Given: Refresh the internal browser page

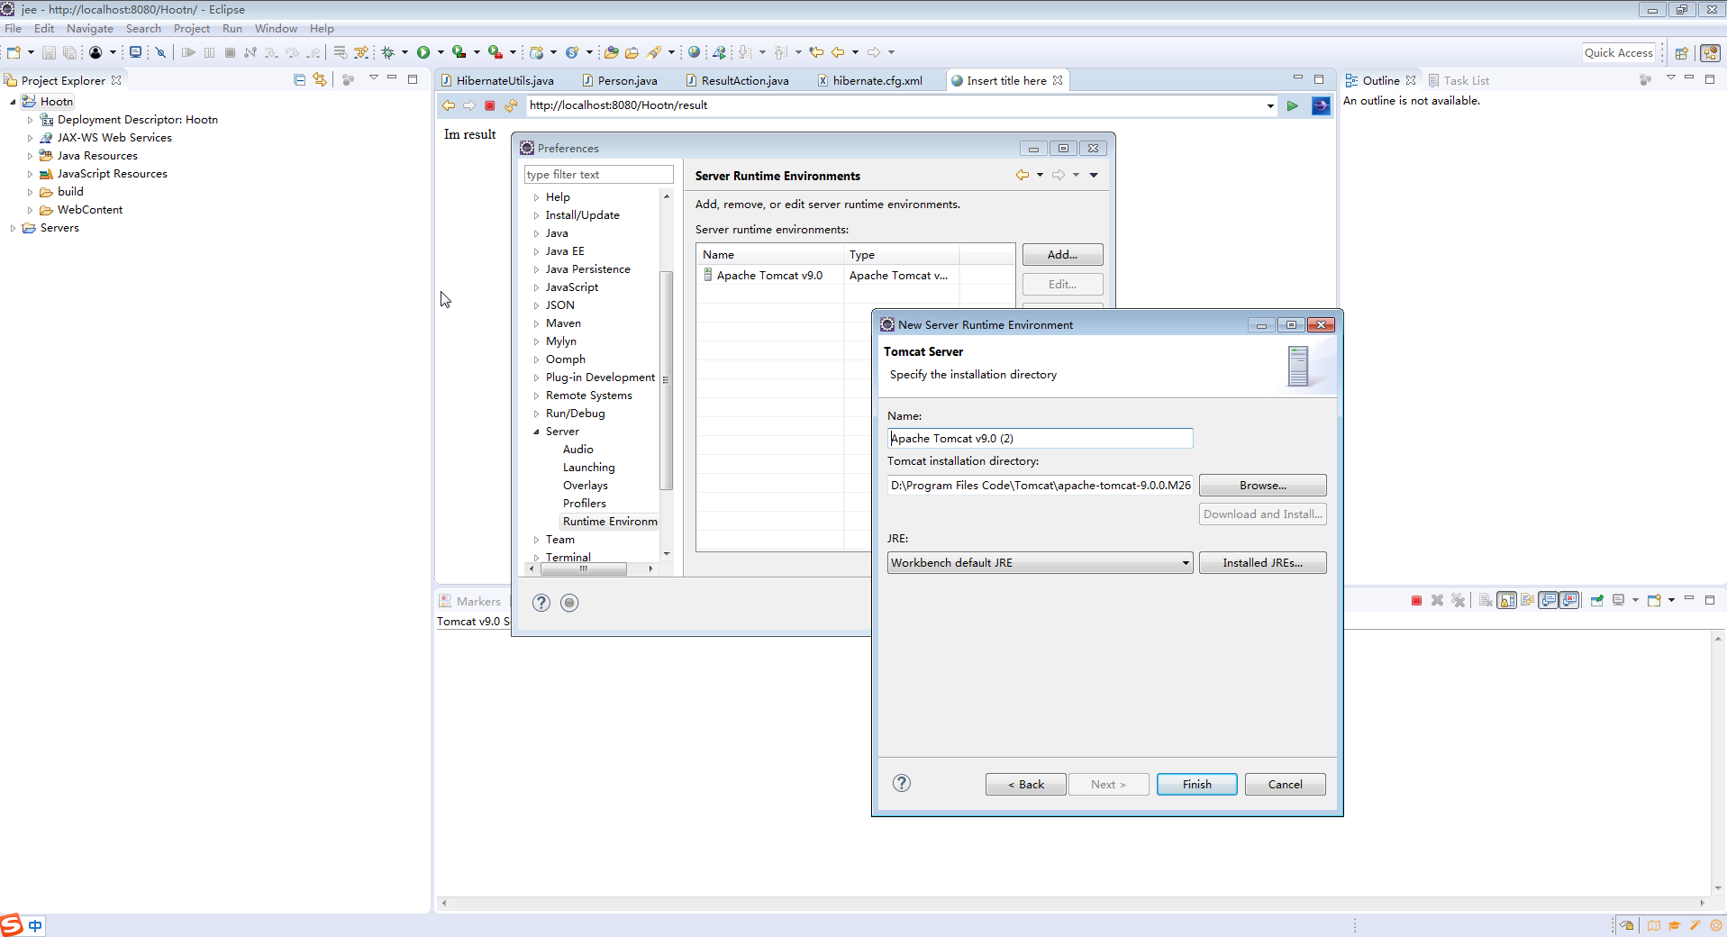Looking at the screenshot, I should pos(511,105).
